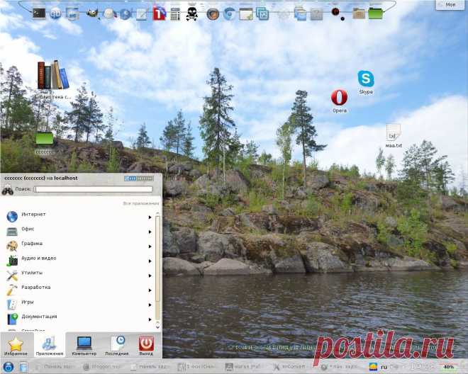Image resolution: width=468 pixels, height=374 pixels.
Task: Open the maa.txt file on desktop
Action: [394, 133]
